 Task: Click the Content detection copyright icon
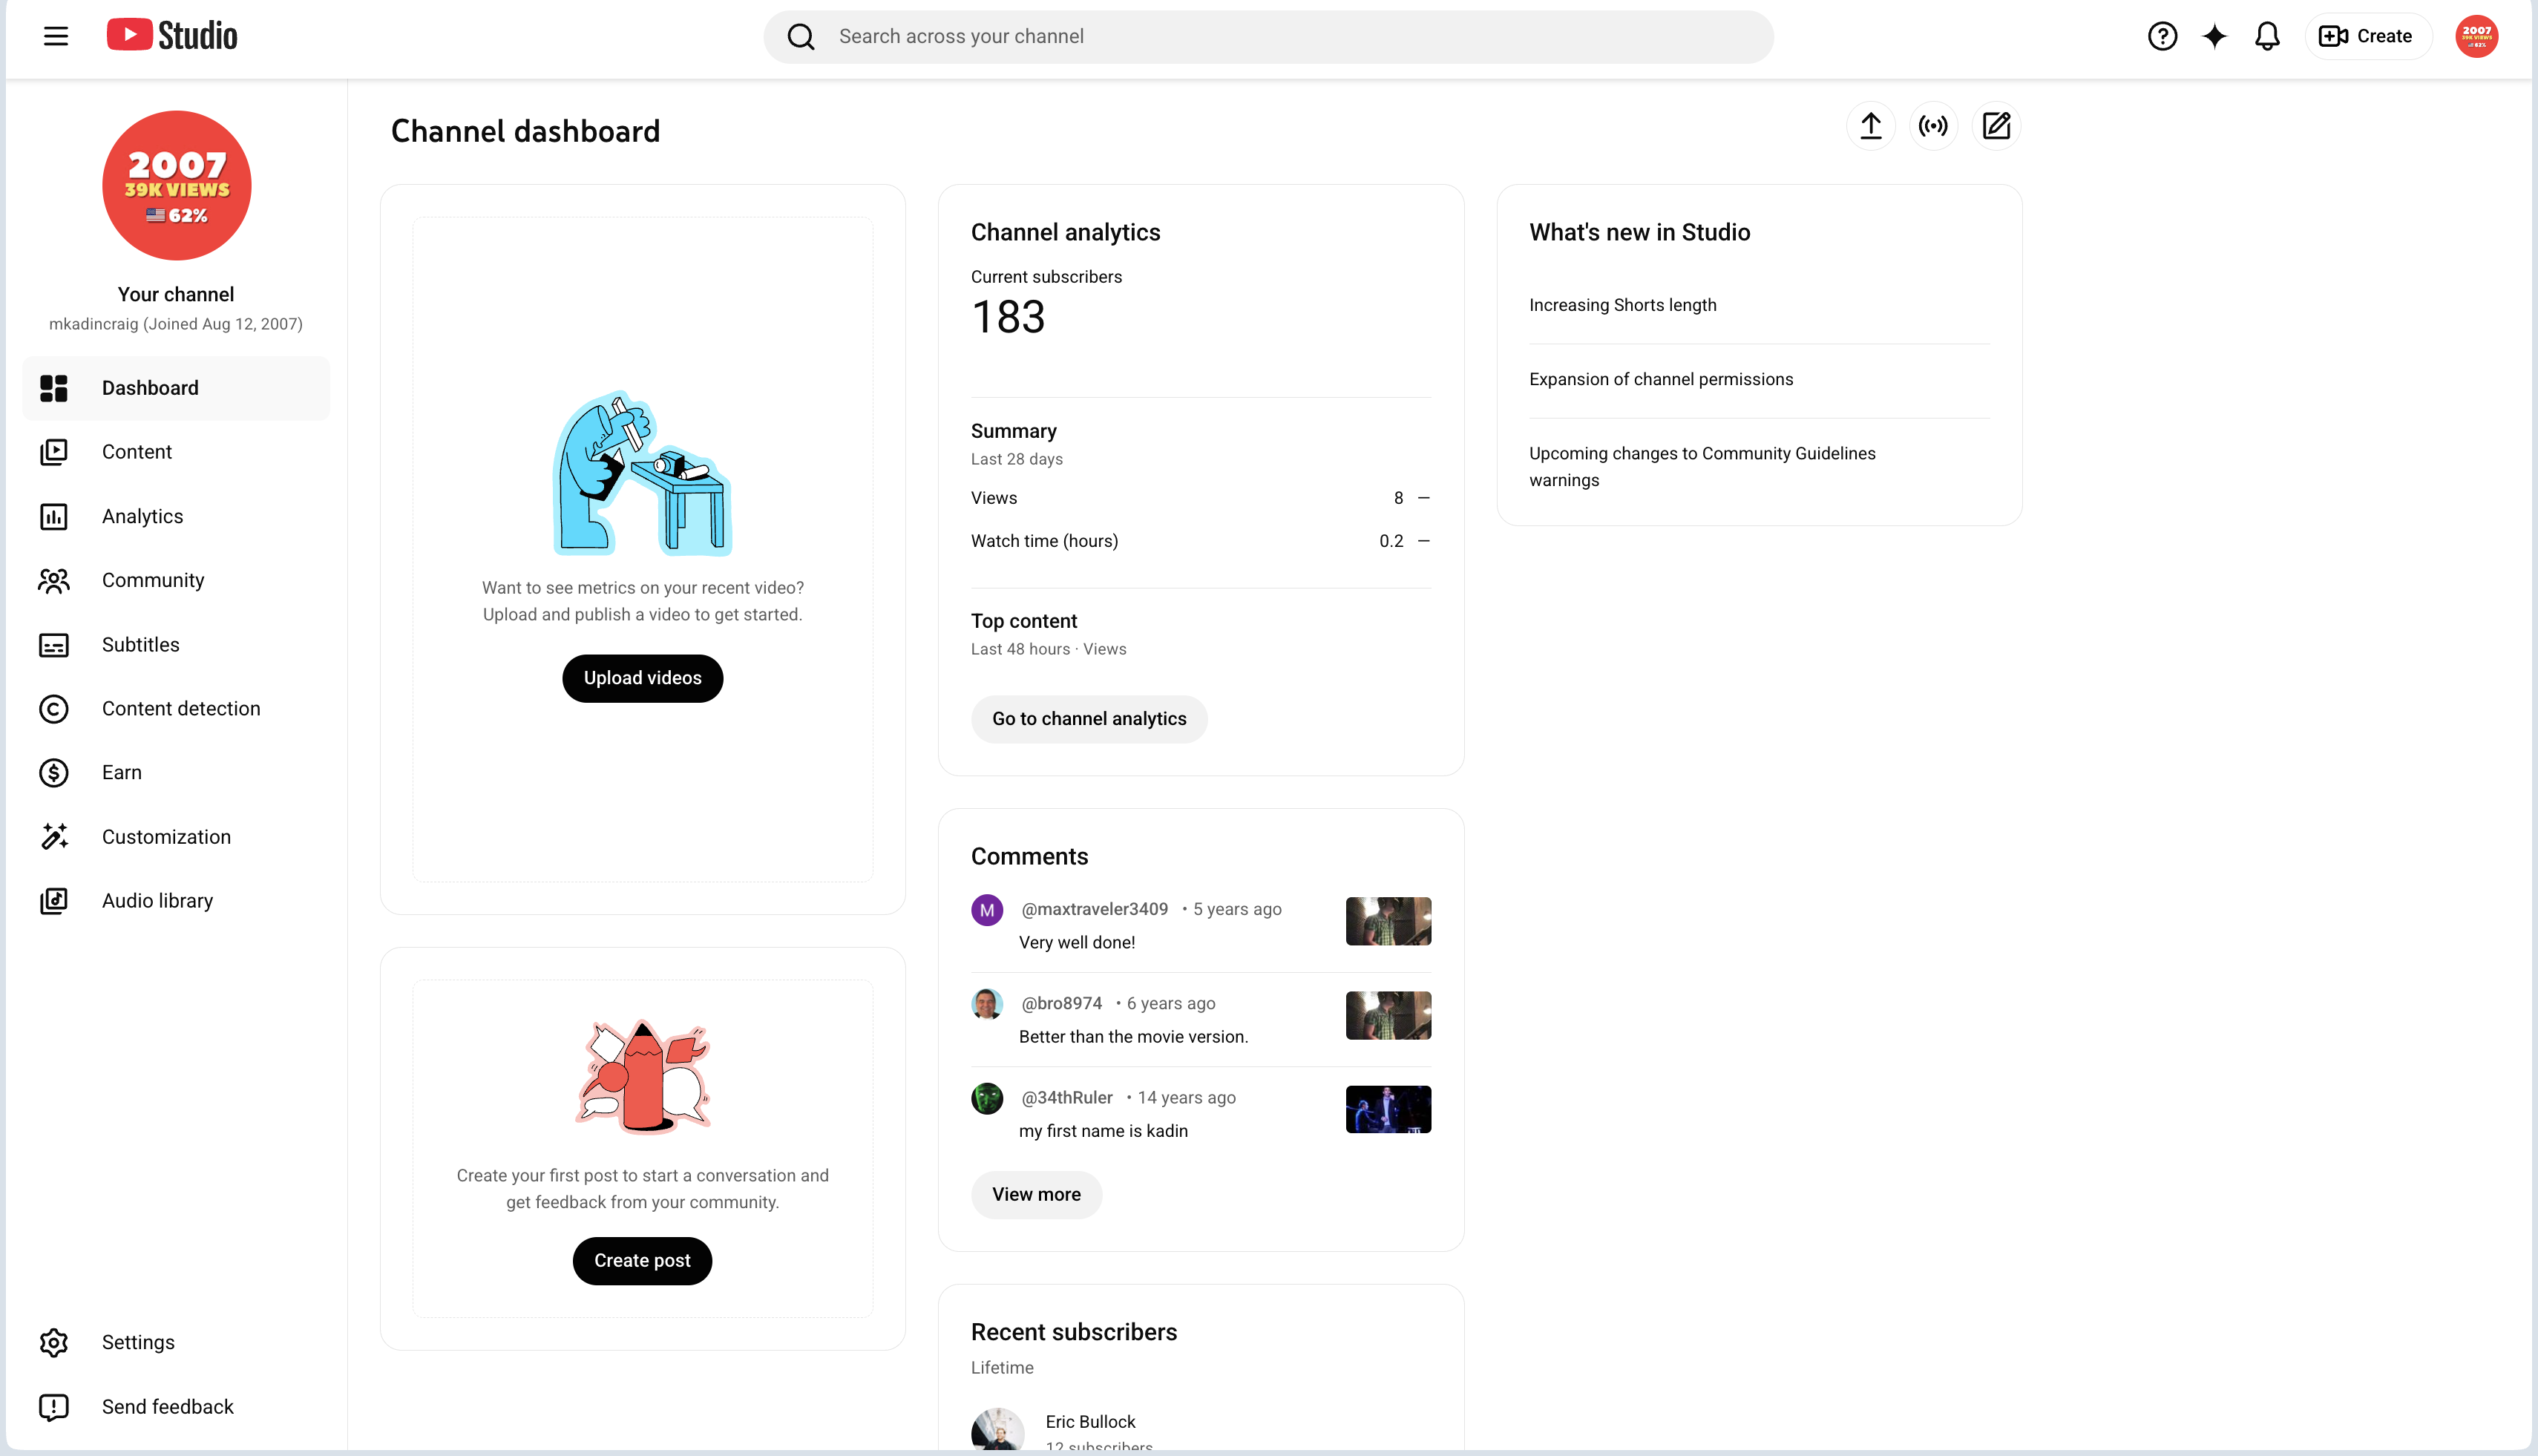coord(54,709)
